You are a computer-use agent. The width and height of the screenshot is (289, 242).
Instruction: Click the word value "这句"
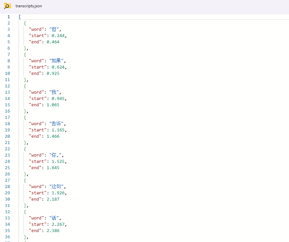pyautogui.click(x=57, y=186)
